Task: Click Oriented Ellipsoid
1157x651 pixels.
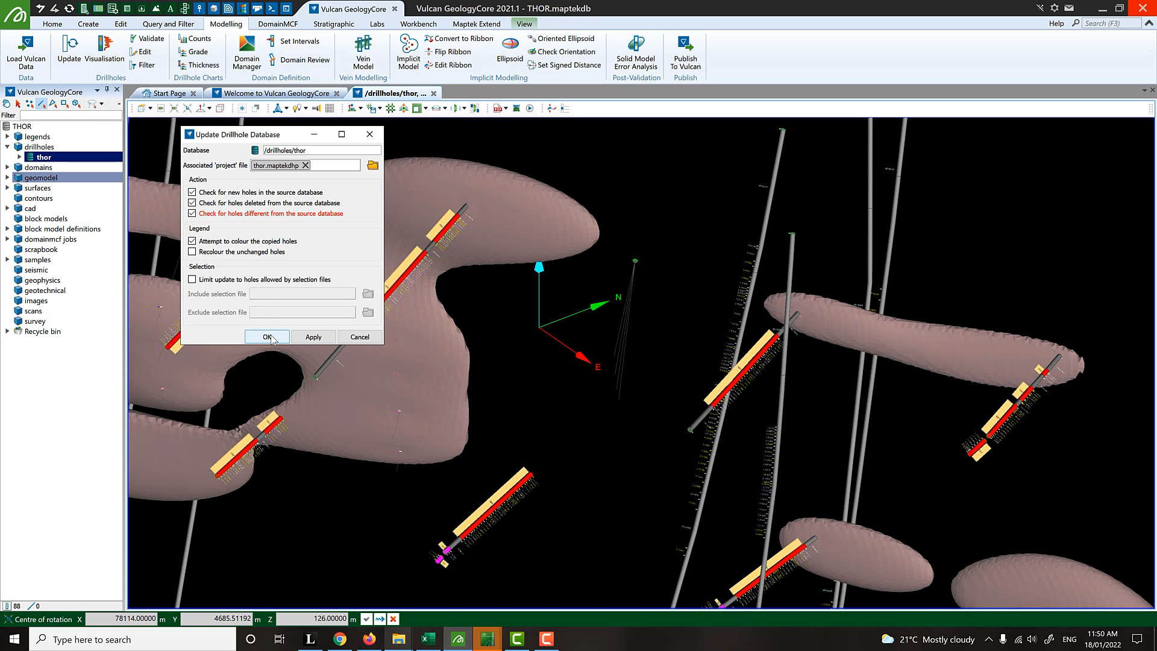Action: coord(561,39)
